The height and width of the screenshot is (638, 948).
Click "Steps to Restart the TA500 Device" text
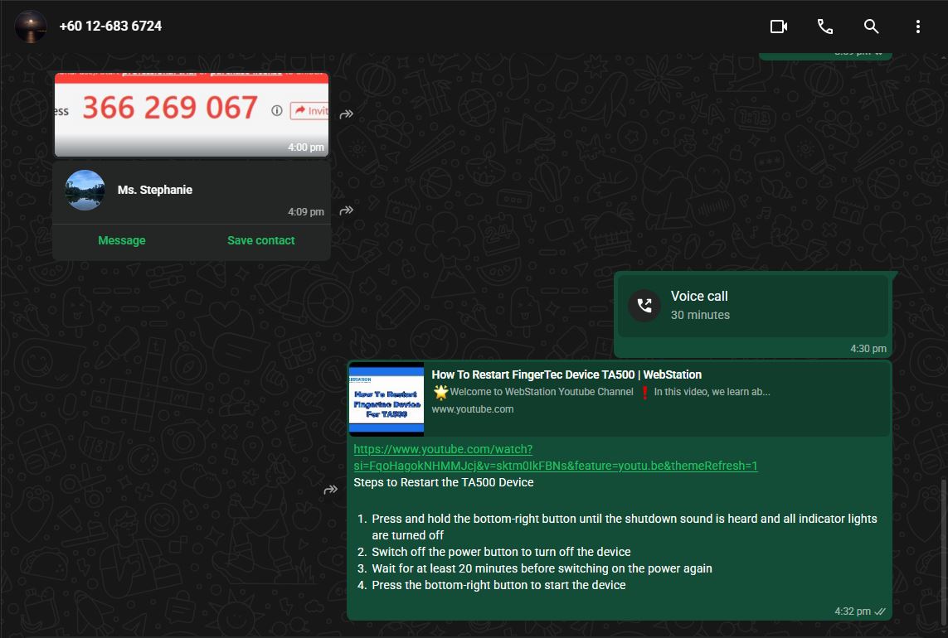pyautogui.click(x=444, y=482)
